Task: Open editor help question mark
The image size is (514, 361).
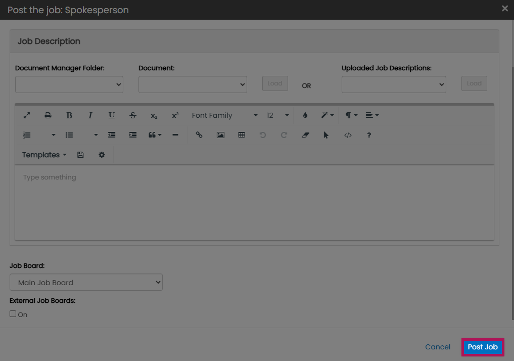Action: click(369, 135)
